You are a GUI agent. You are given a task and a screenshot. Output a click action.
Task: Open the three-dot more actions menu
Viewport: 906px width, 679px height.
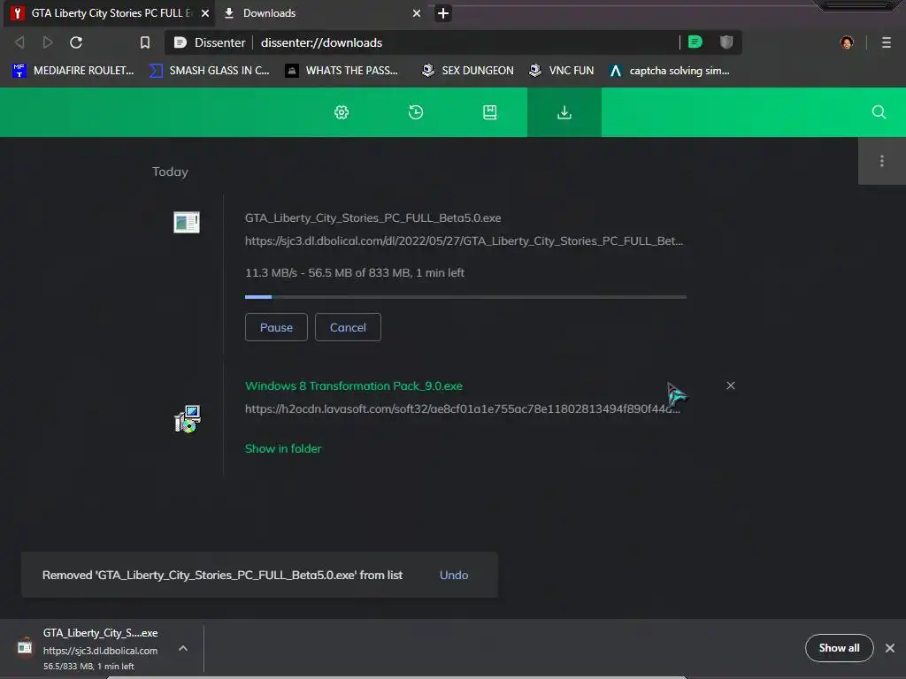click(882, 161)
